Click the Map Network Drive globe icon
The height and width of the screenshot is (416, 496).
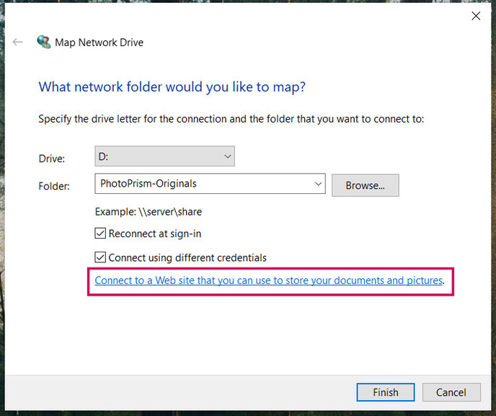coord(44,43)
